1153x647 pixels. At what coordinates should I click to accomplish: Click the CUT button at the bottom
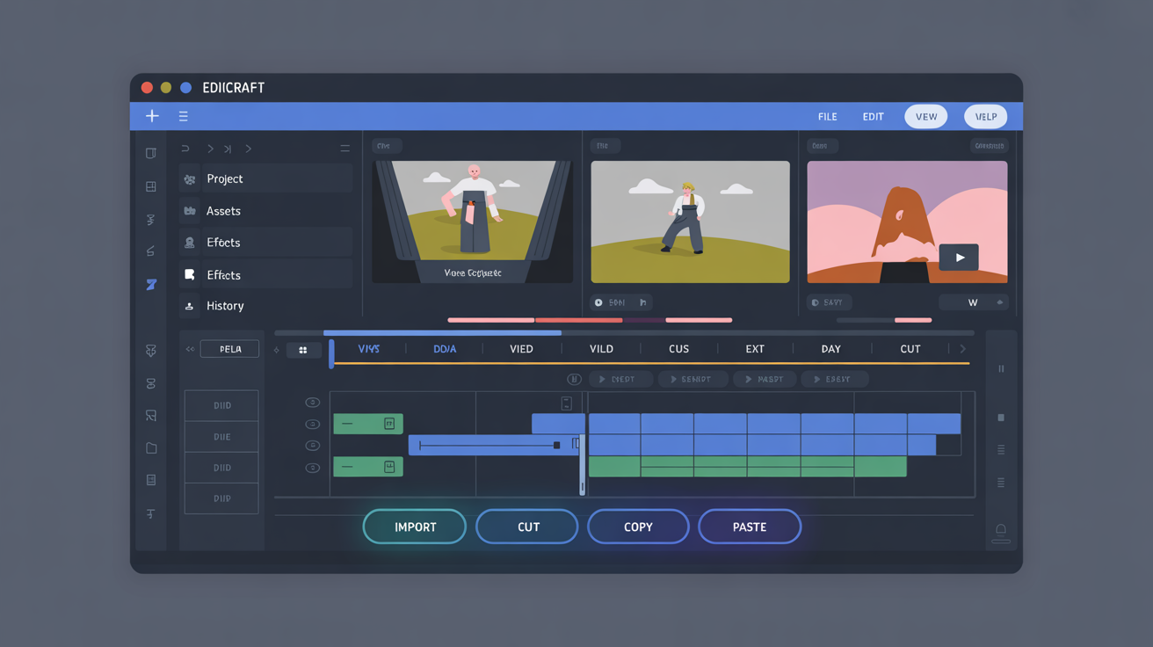(527, 527)
